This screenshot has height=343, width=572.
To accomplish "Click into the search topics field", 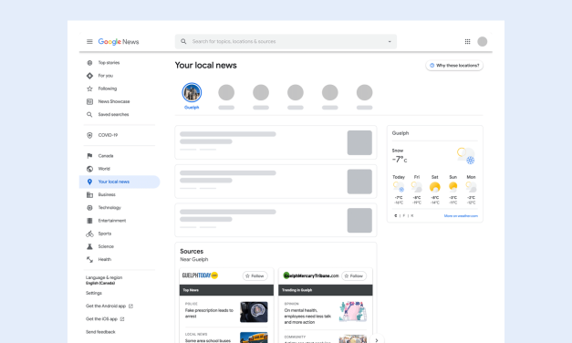I will coord(286,42).
